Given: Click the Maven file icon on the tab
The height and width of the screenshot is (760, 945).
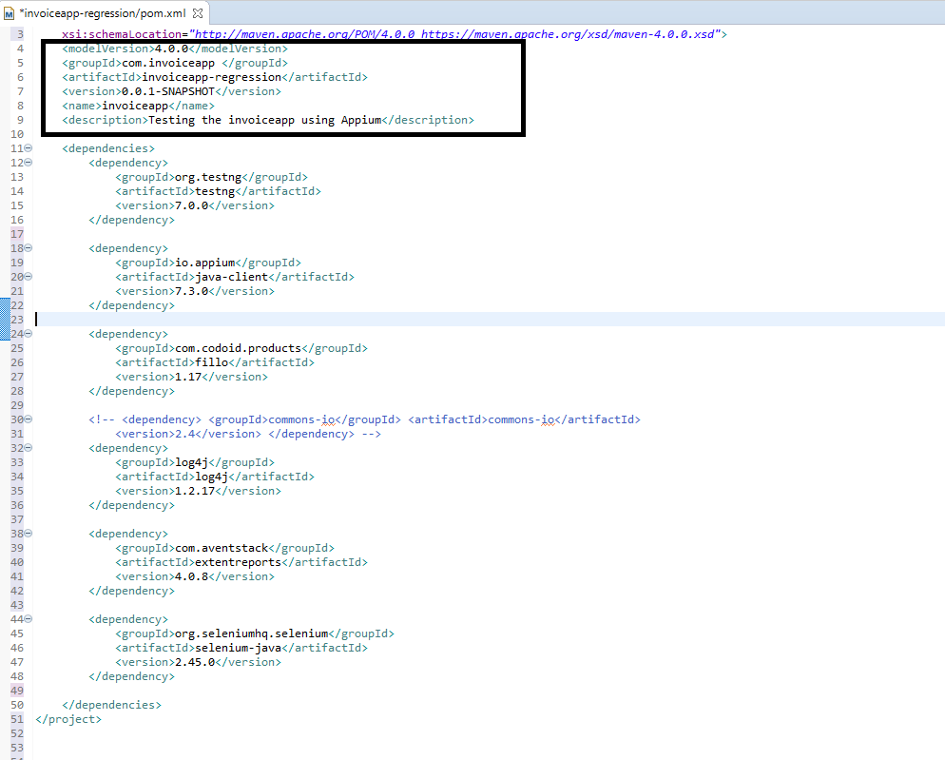Looking at the screenshot, I should (x=10, y=13).
